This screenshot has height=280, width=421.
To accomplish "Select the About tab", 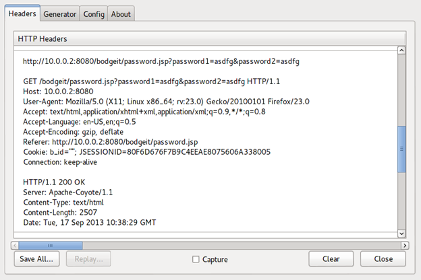I will pos(121,13).
